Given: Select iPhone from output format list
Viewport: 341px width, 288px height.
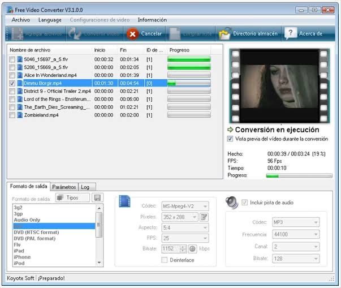Looking at the screenshot, I should point(21,257).
